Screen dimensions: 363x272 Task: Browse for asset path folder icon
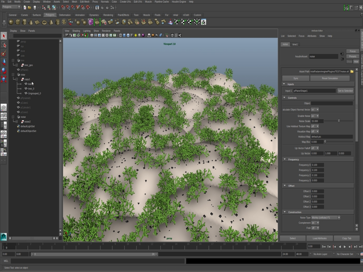click(x=352, y=71)
